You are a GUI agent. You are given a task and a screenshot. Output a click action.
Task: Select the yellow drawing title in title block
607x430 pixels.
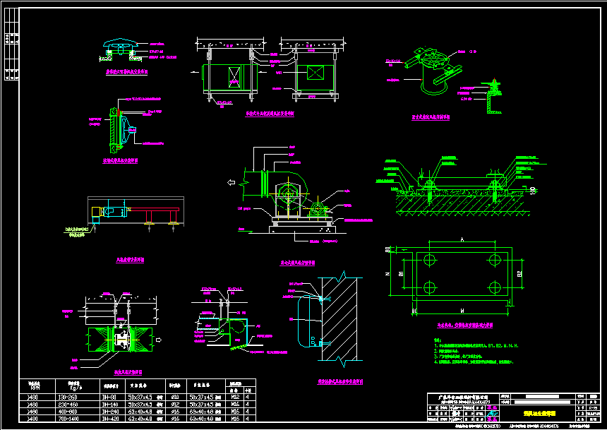pos(540,412)
